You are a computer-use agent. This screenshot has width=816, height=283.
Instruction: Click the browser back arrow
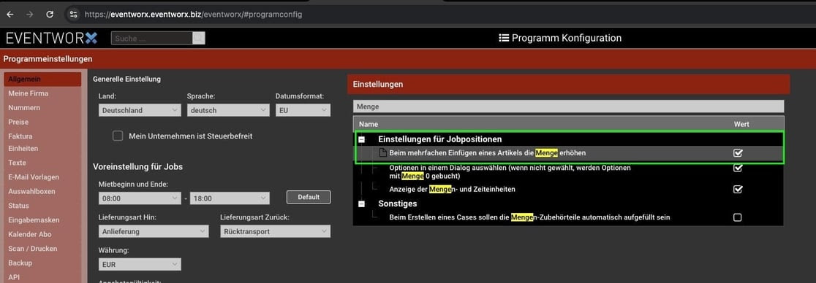coord(10,15)
